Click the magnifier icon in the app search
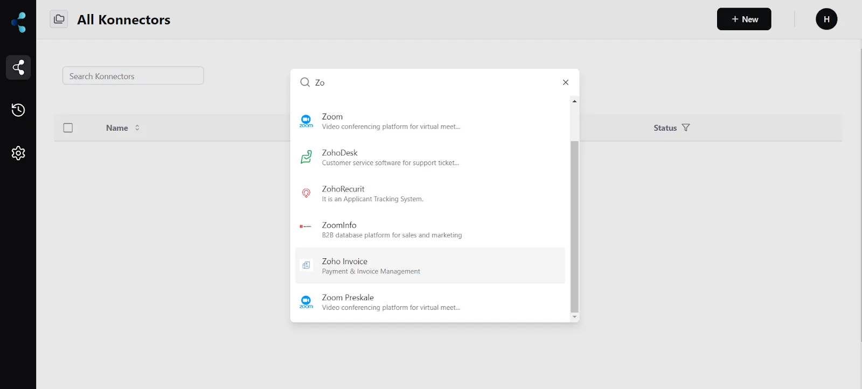This screenshot has width=862, height=389. [305, 82]
